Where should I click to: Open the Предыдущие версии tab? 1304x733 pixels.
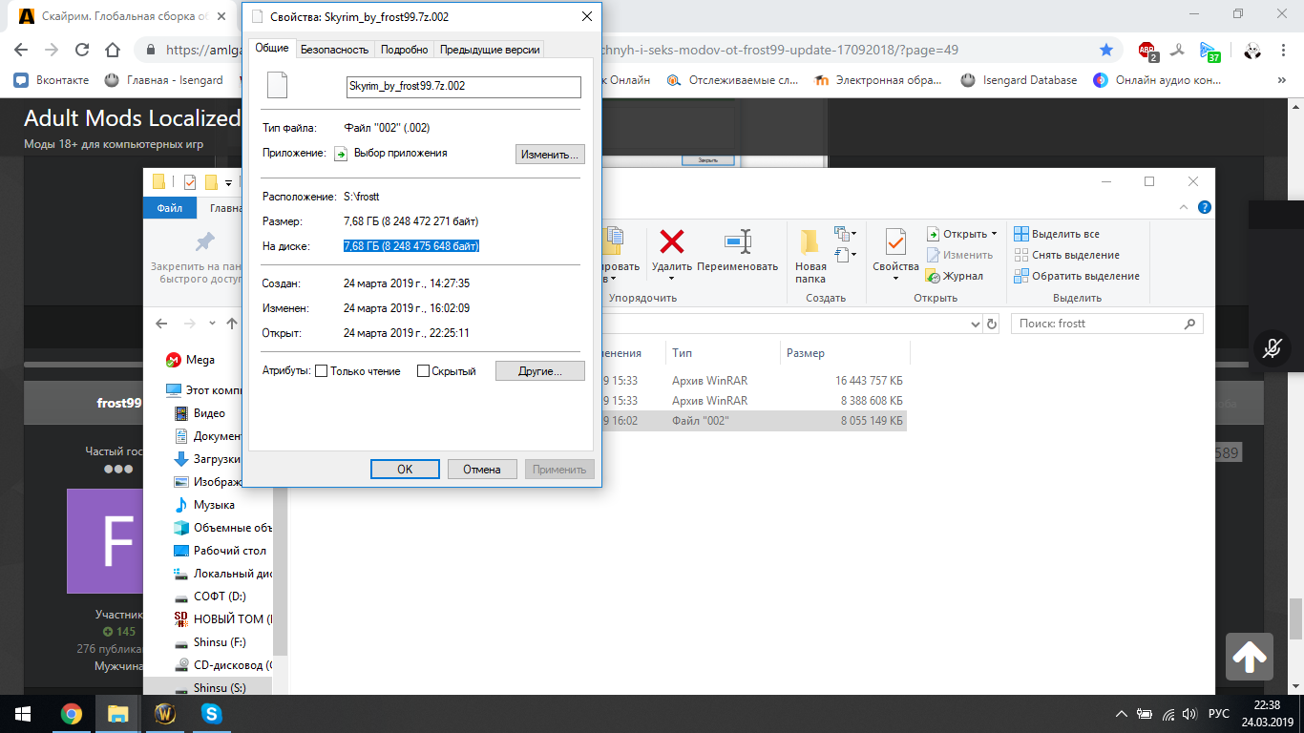pyautogui.click(x=490, y=50)
